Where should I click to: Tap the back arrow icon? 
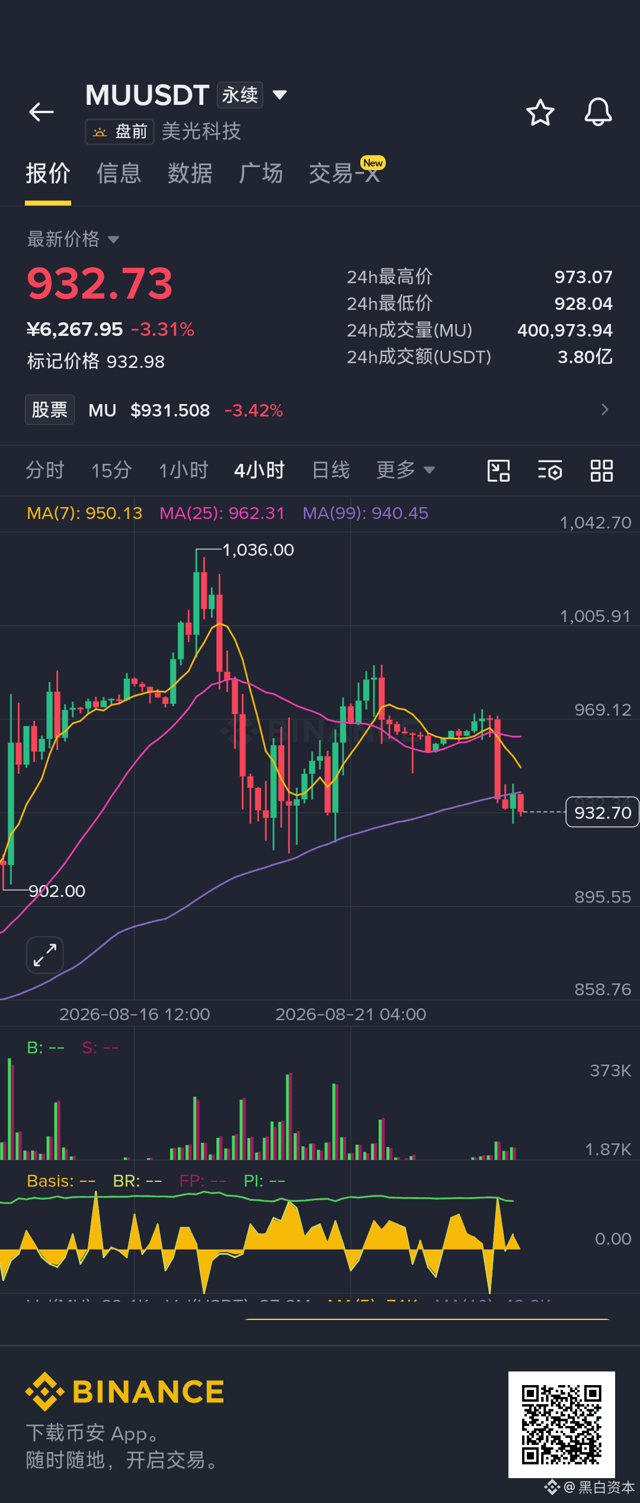click(41, 112)
